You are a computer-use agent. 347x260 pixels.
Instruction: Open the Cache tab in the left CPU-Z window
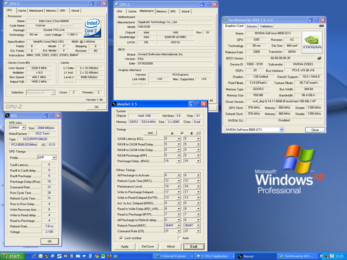pos(22,10)
